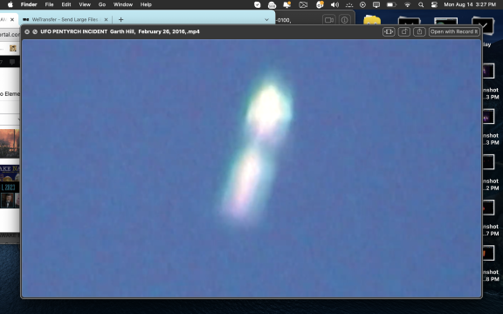The height and width of the screenshot is (314, 503).
Task: Click the Trim button in Quick Look toolbar
Action: tap(389, 31)
